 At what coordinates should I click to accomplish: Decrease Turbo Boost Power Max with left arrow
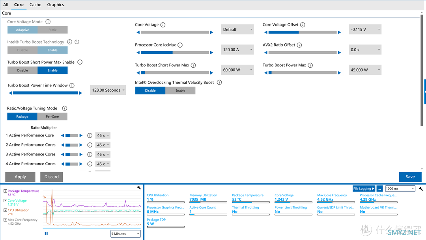(x=266, y=73)
